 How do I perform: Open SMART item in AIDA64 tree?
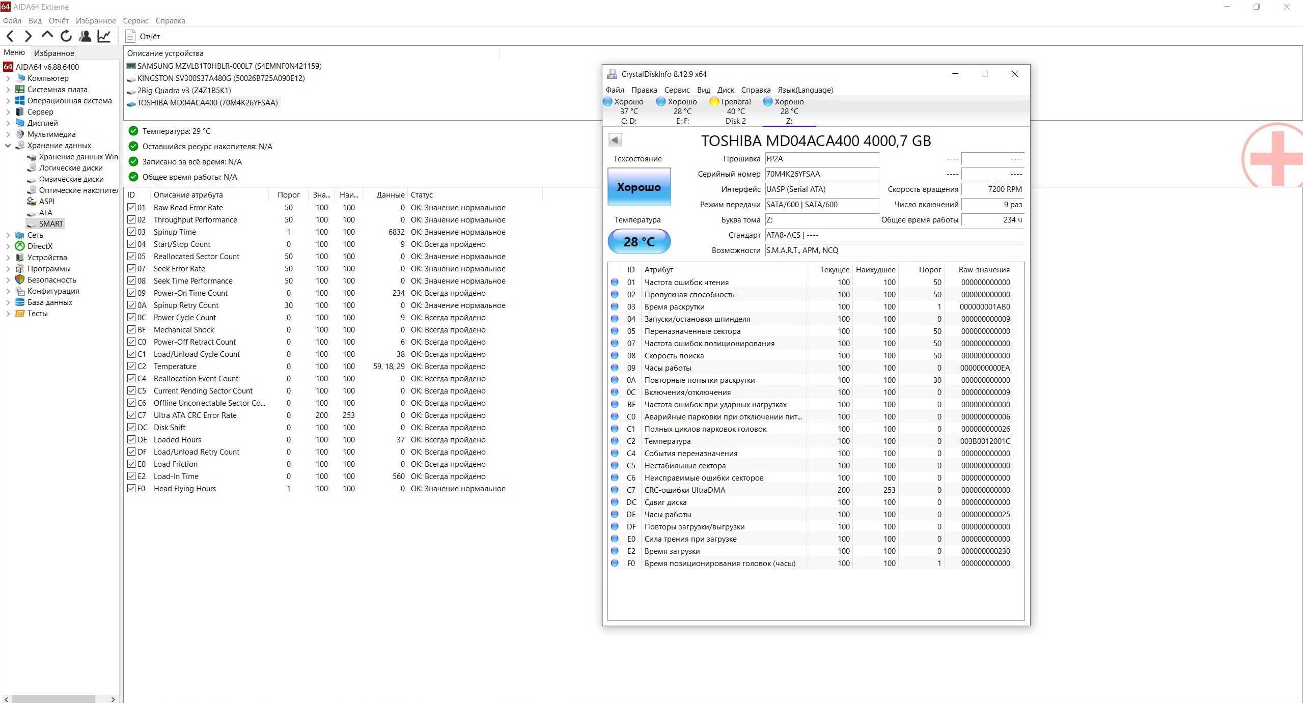(46, 224)
